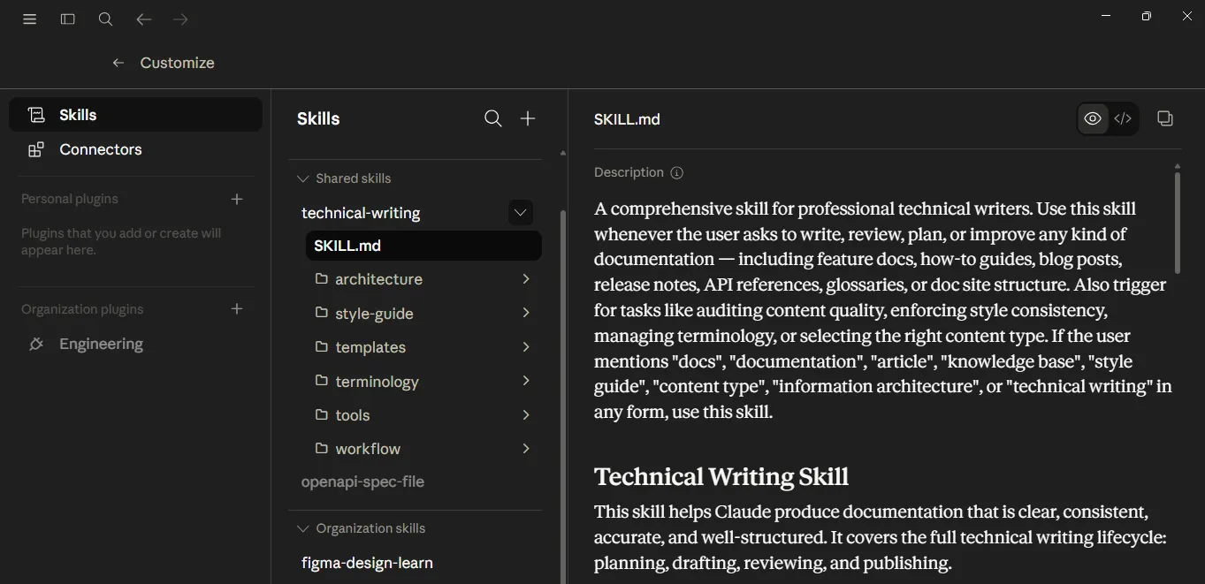Collapse the Organization skills section
This screenshot has width=1205, height=584.
pos(303,528)
